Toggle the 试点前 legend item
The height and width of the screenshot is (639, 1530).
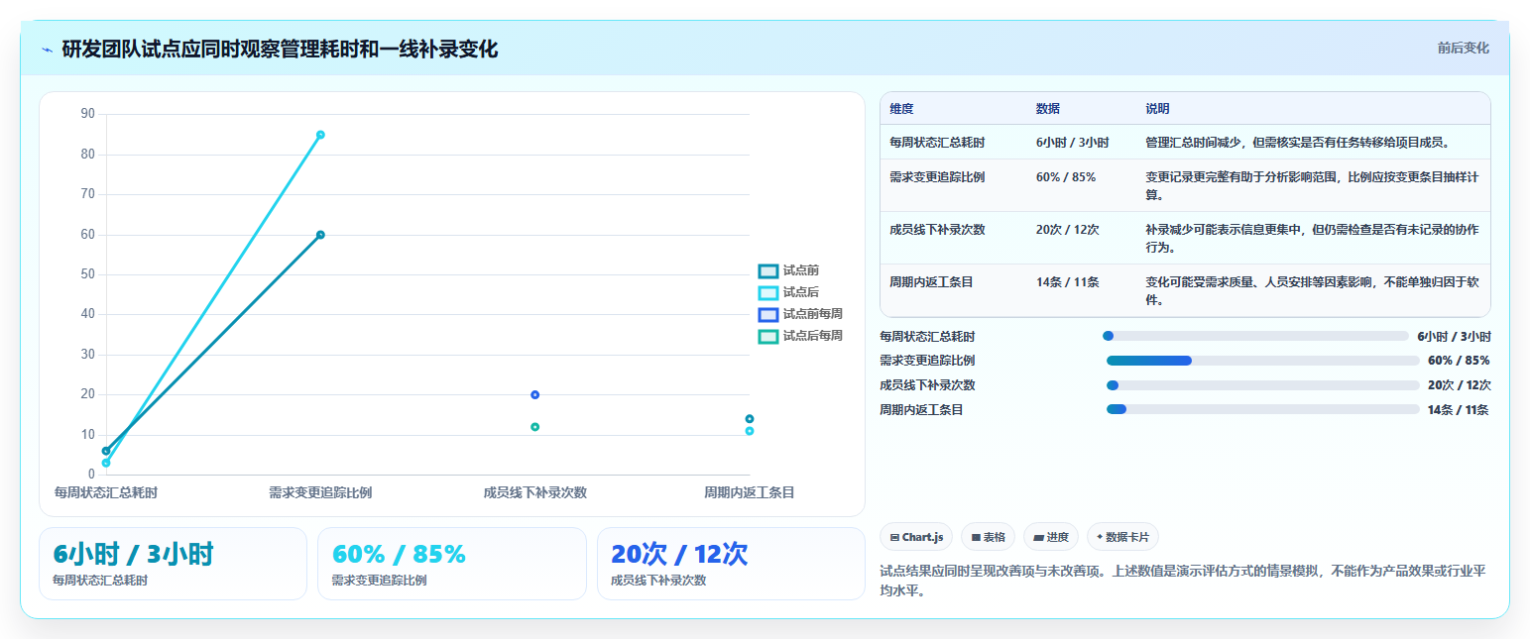click(789, 270)
